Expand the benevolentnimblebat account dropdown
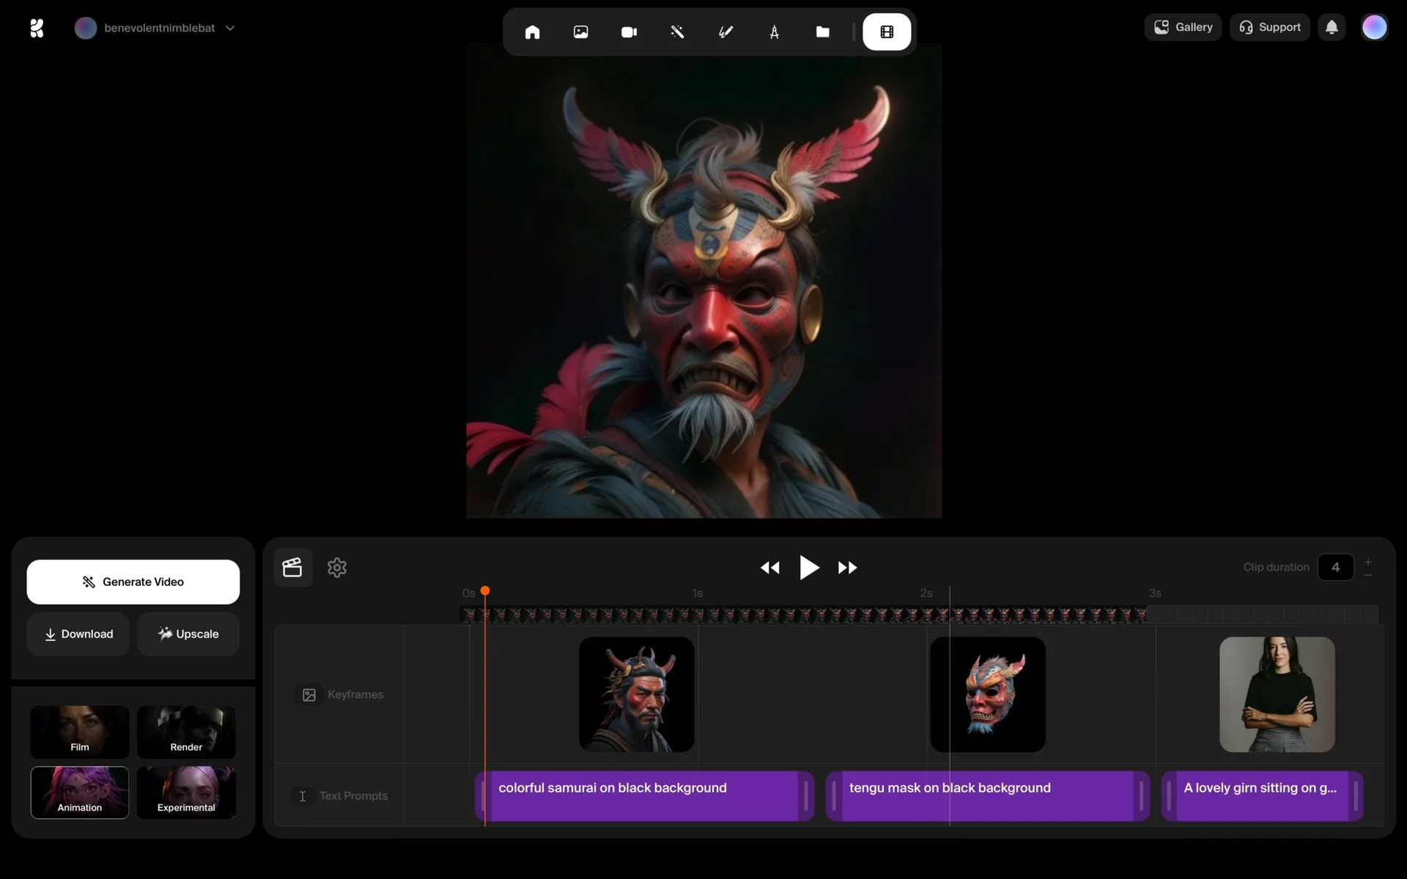1407x879 pixels. point(229,28)
